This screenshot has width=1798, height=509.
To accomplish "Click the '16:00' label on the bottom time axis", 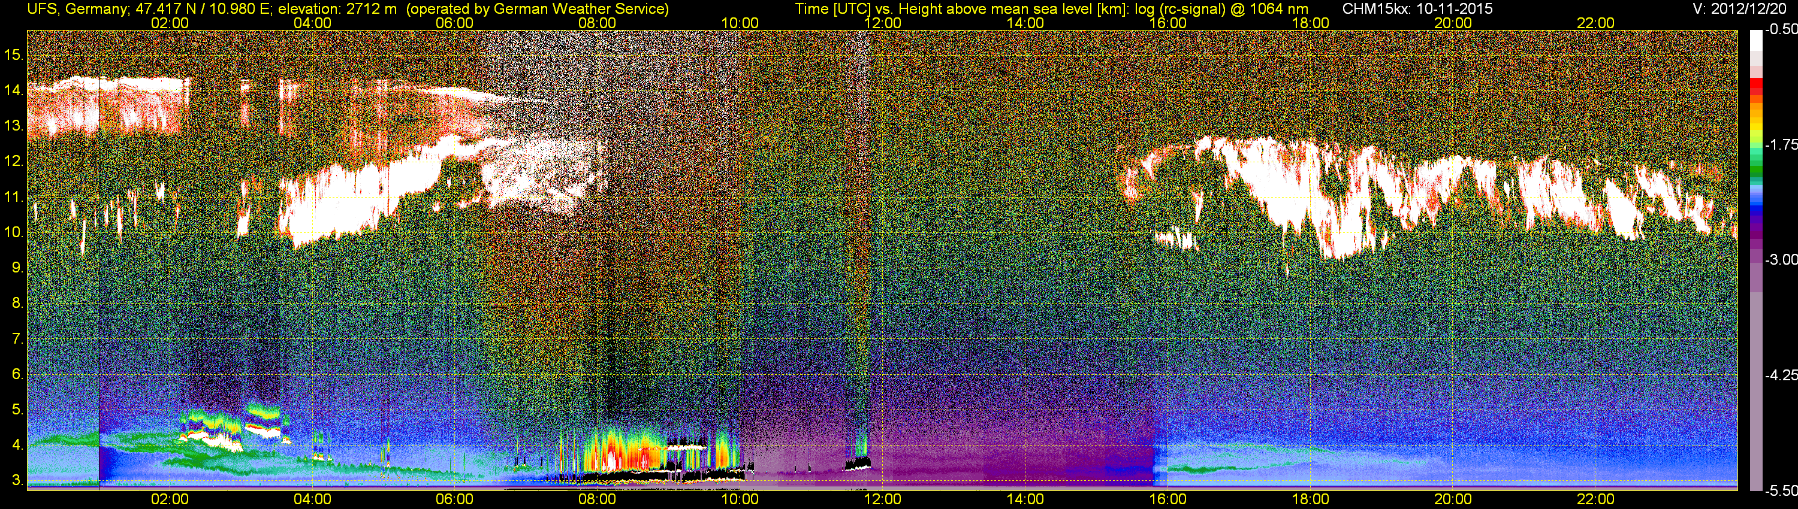I will tap(1168, 499).
